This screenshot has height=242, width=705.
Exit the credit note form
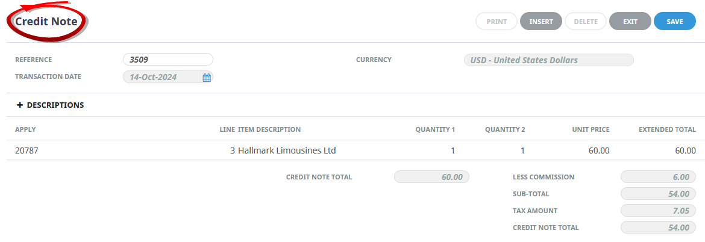click(x=630, y=22)
